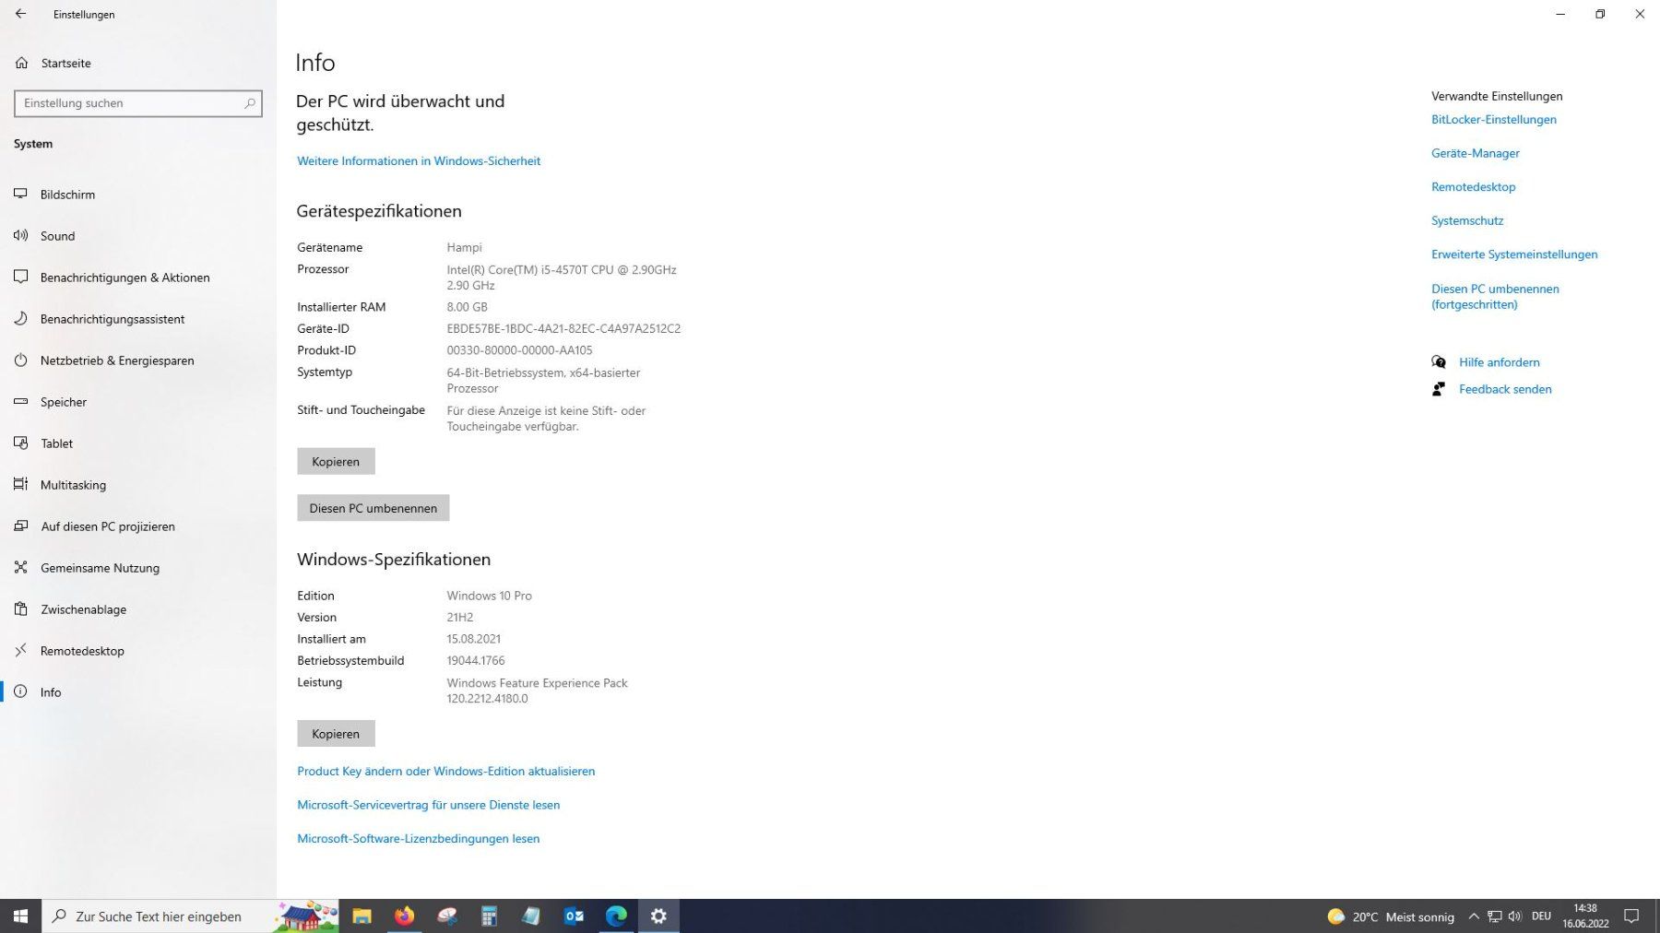Click the network icon in system tray
This screenshot has height=933, width=1660.
[1494, 916]
